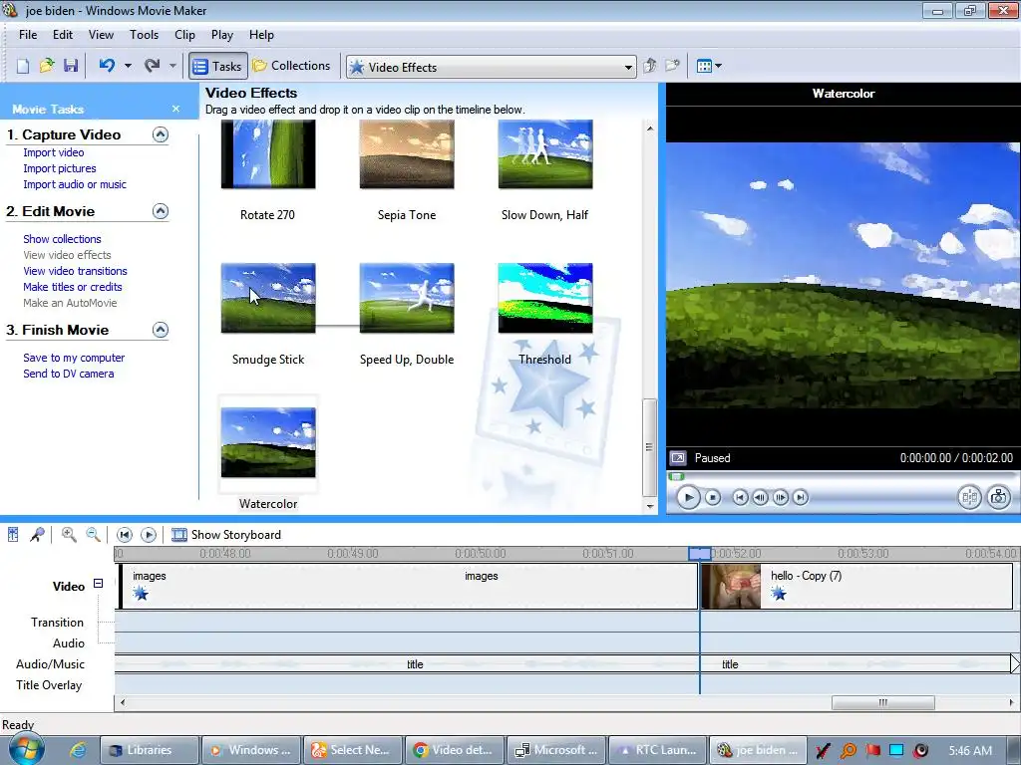The height and width of the screenshot is (765, 1021).
Task: Undo the last action with the blue arrow
Action: click(107, 66)
